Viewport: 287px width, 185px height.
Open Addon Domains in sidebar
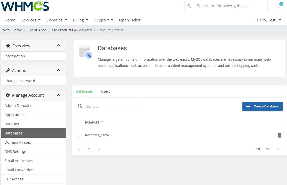tap(33, 106)
